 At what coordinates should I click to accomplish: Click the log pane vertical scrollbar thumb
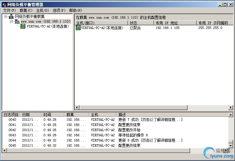[230, 141]
